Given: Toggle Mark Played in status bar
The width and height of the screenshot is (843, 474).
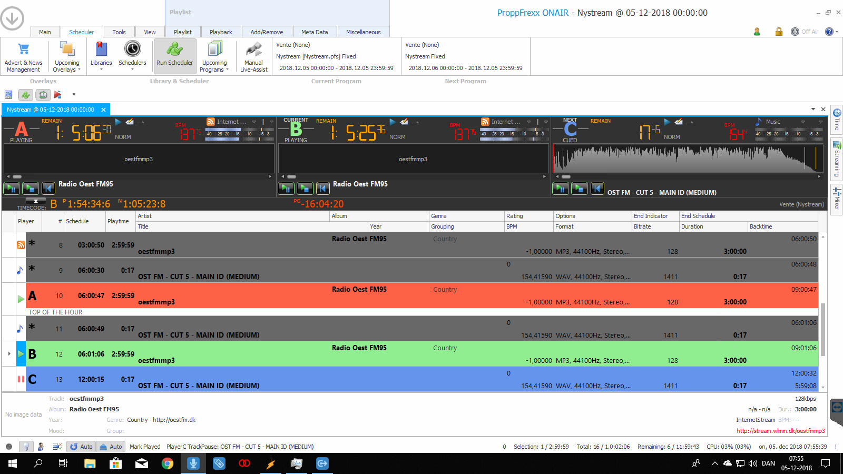Looking at the screenshot, I should [x=145, y=447].
